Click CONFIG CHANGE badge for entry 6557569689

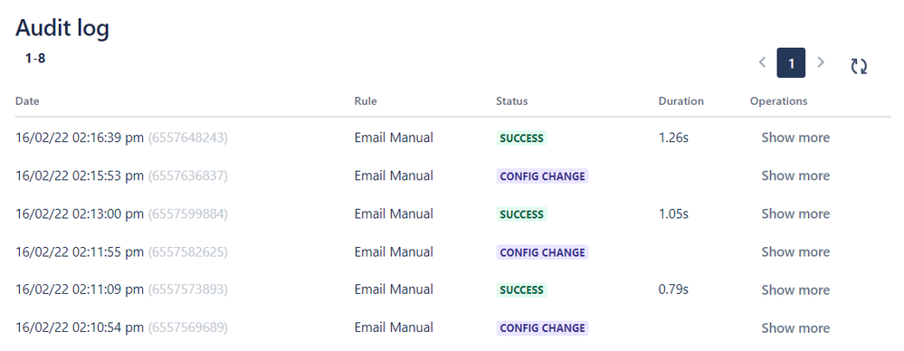[x=542, y=328]
